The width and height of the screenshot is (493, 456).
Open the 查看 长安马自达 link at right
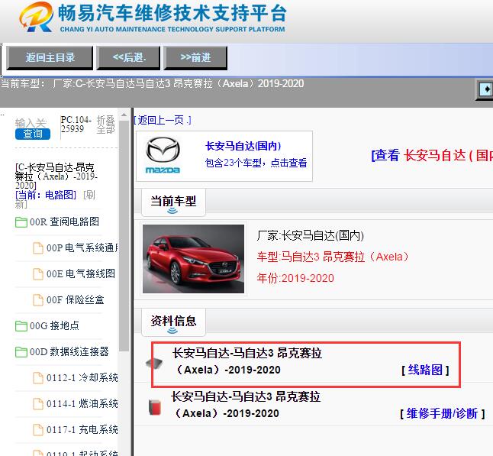[x=432, y=156]
